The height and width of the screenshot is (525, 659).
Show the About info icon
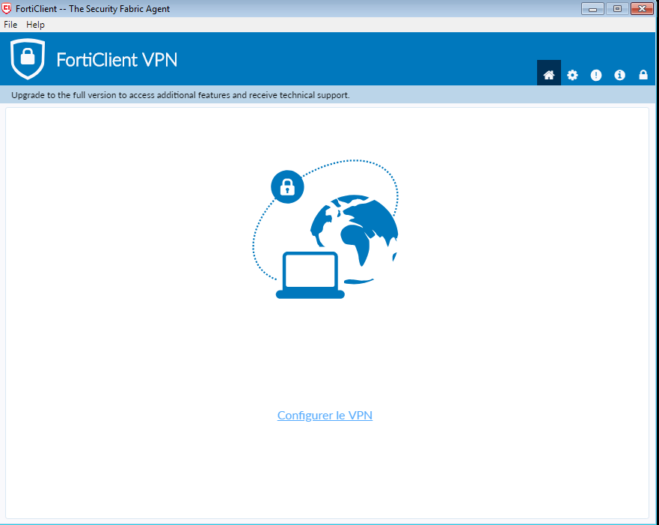pos(619,75)
